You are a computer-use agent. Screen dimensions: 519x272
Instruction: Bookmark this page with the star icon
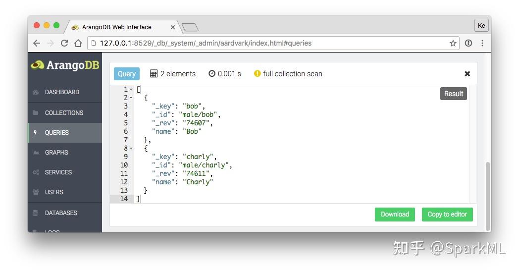coord(453,43)
